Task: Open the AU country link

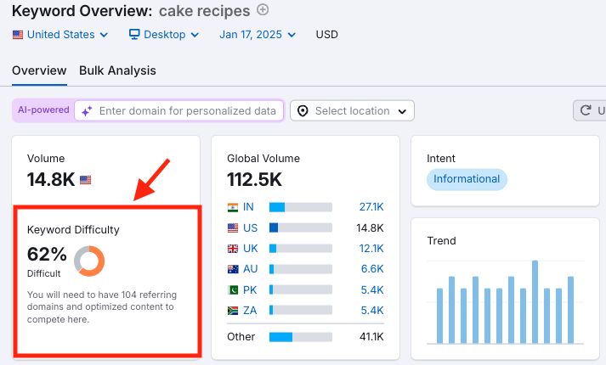Action: click(251, 269)
